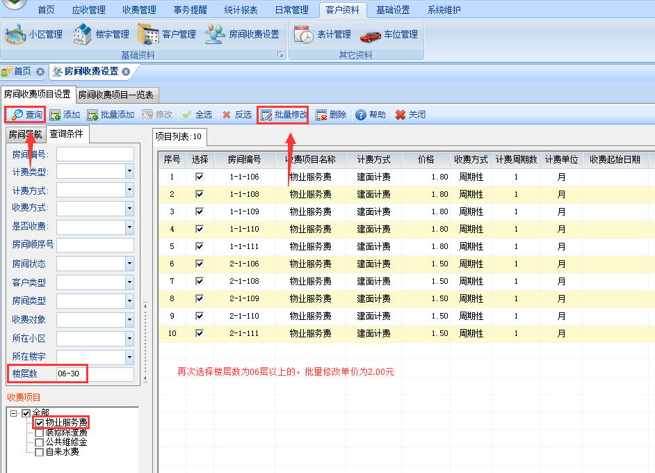Click the application logo button
Image resolution: width=655 pixels, height=473 pixels.
(15, 3)
